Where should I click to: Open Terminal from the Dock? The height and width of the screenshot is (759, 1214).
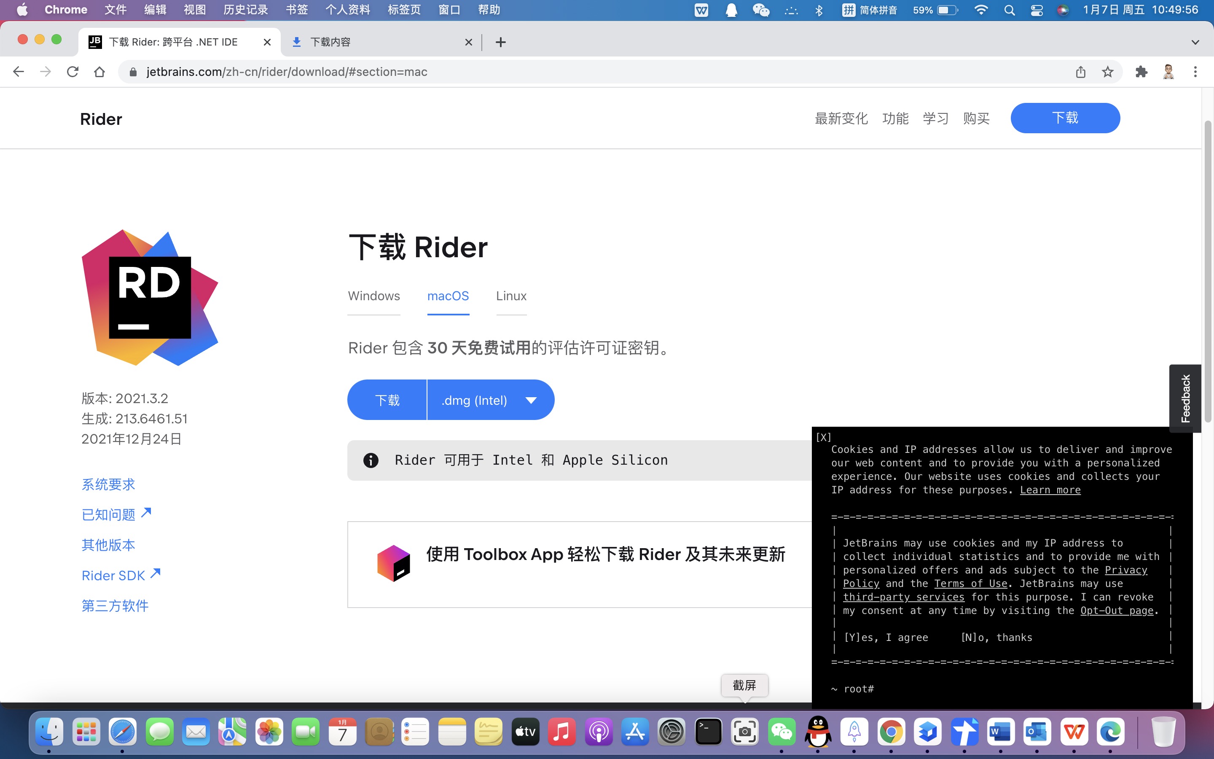coord(708,732)
